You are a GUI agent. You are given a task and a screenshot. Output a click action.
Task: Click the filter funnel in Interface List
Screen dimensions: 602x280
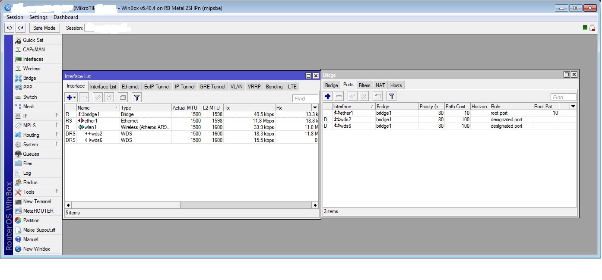click(x=136, y=98)
